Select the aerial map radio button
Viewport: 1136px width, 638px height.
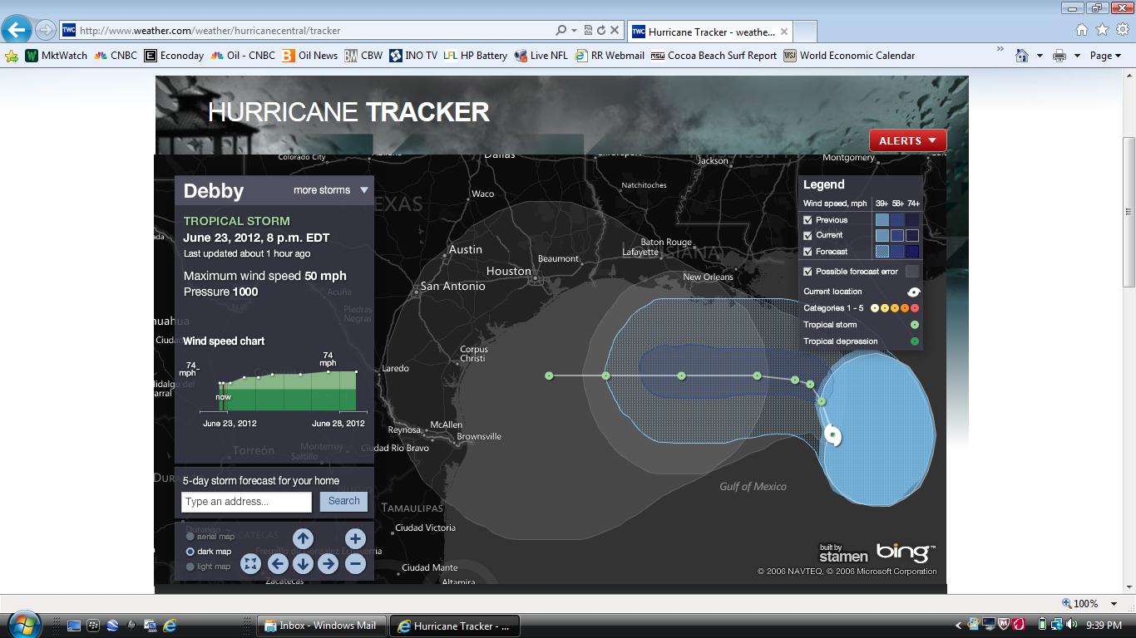[190, 537]
